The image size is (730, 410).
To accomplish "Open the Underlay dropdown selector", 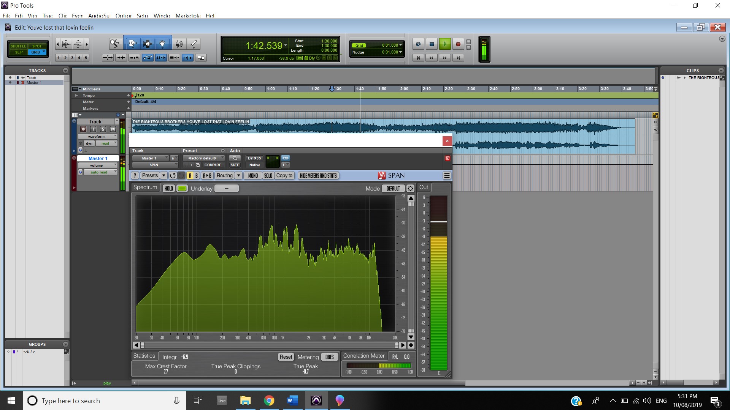I will (227, 189).
